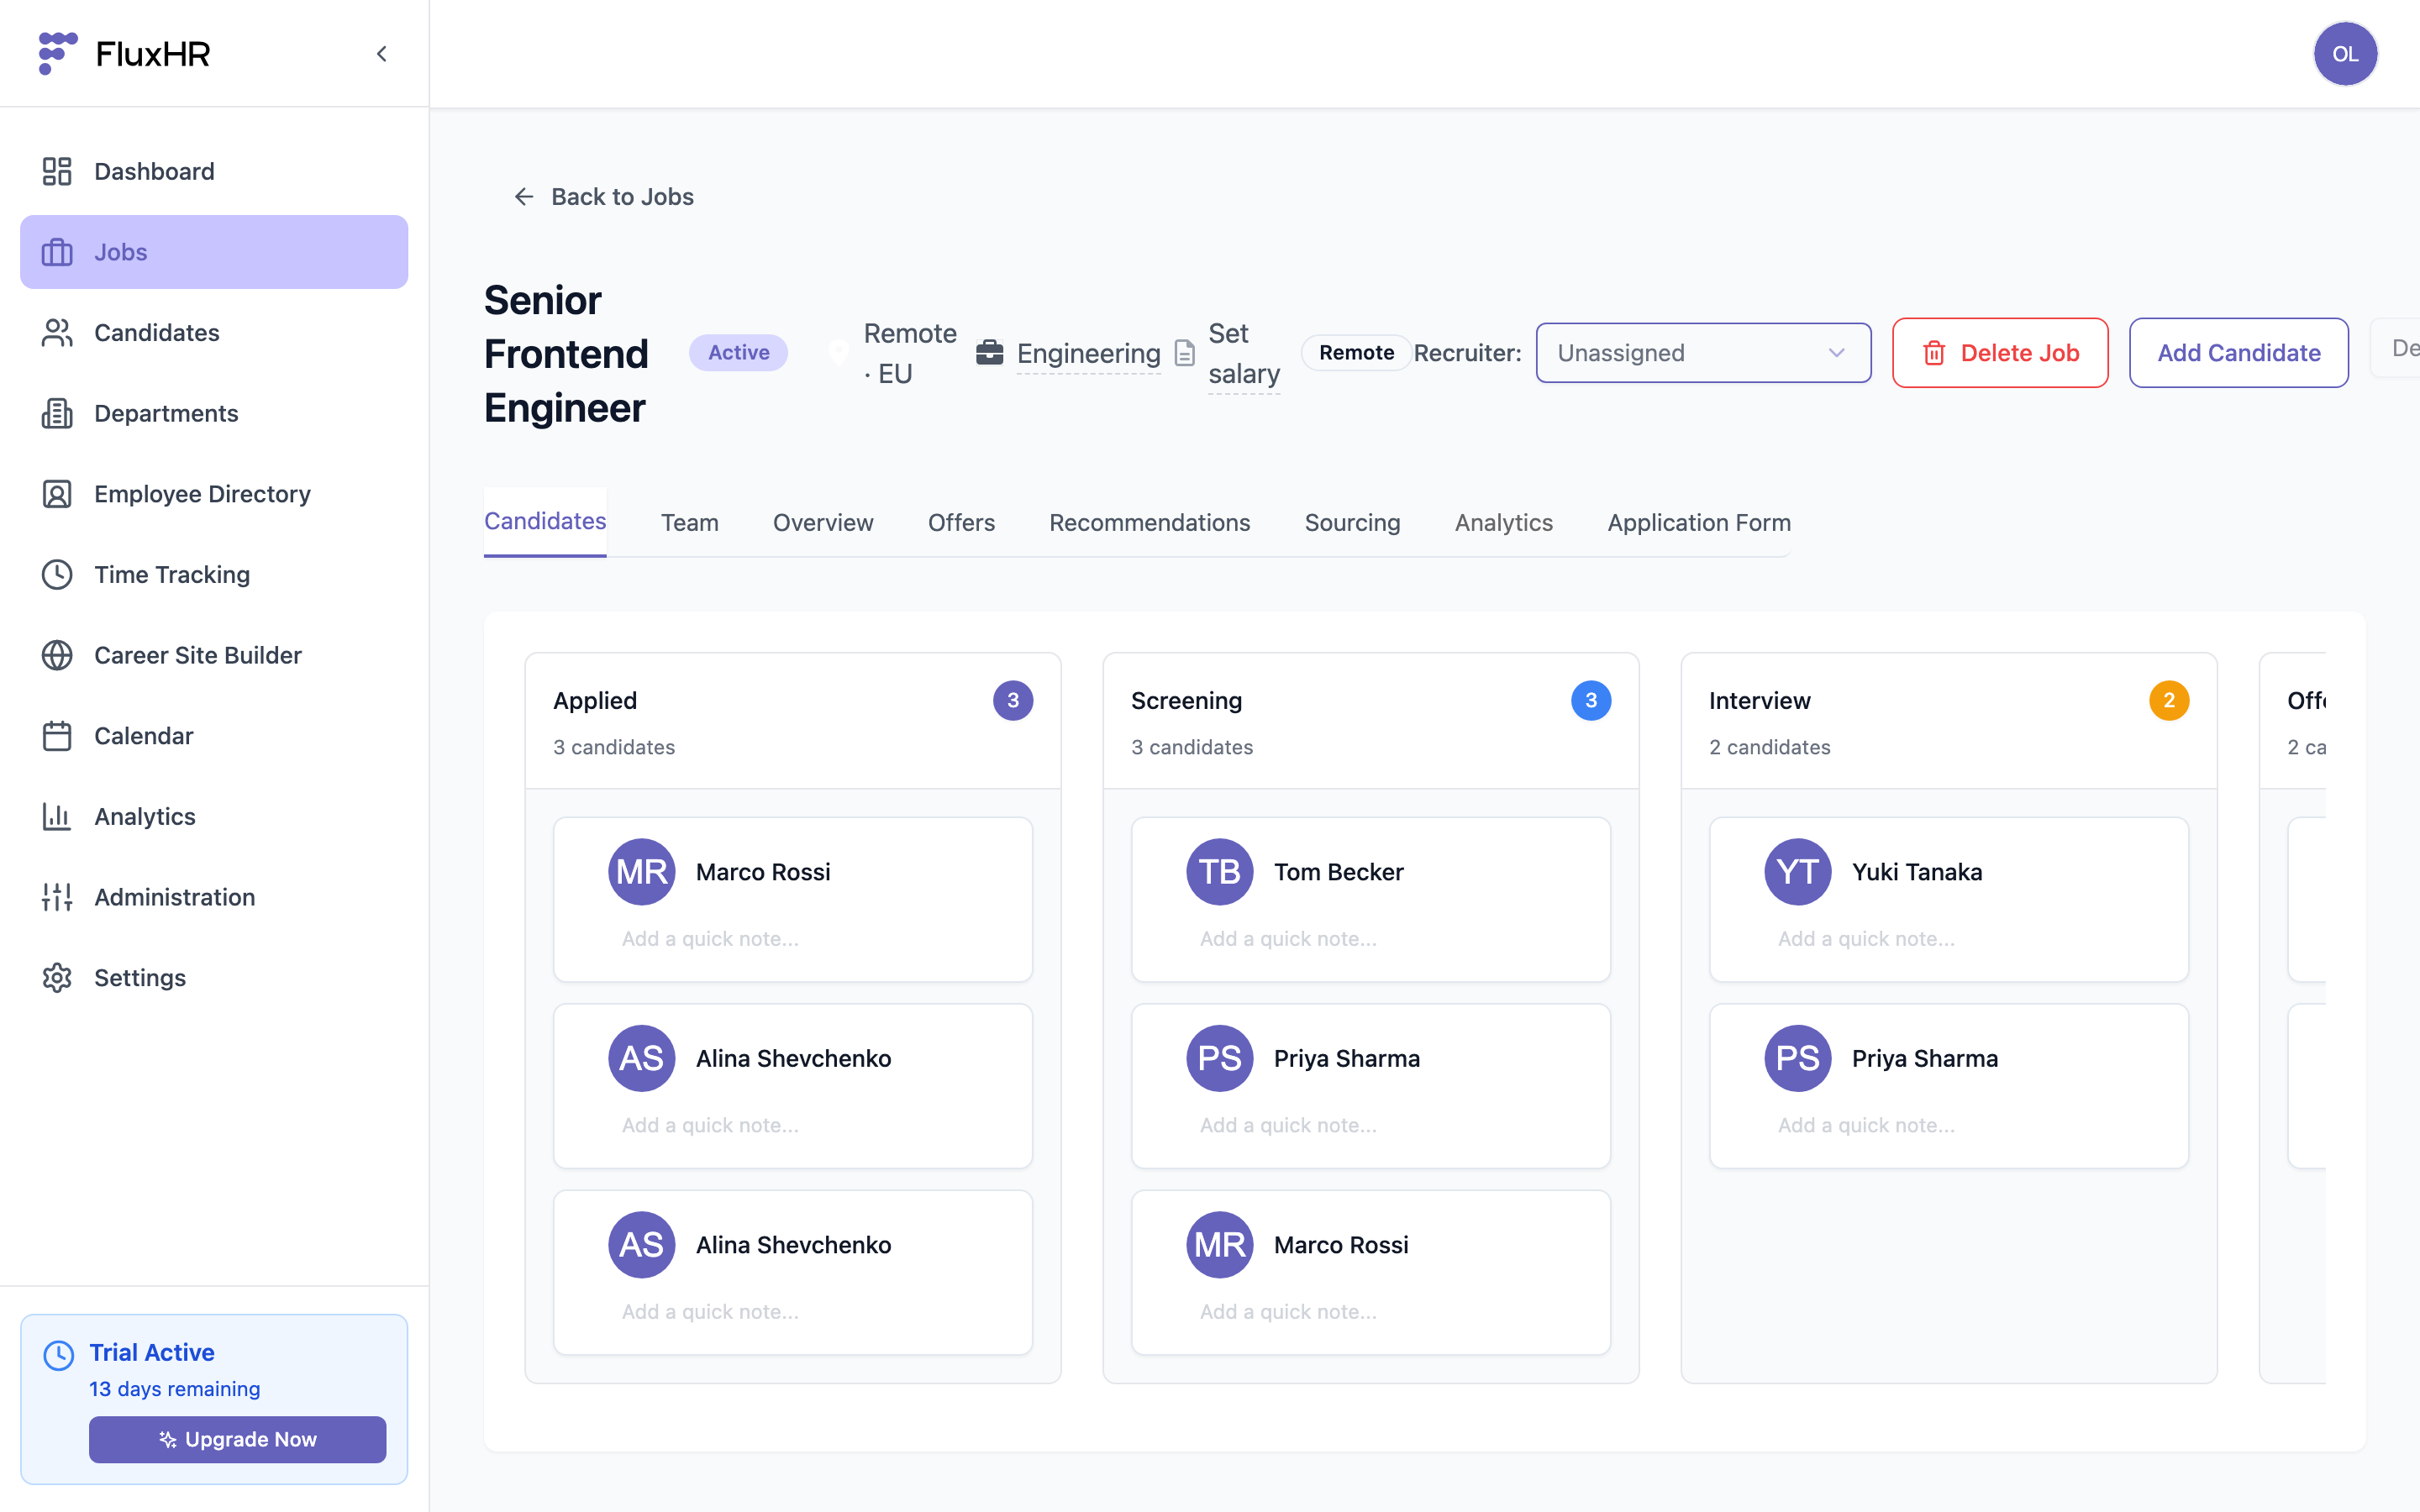Click the Add Candidate button
This screenshot has width=2420, height=1512.
click(x=2239, y=353)
